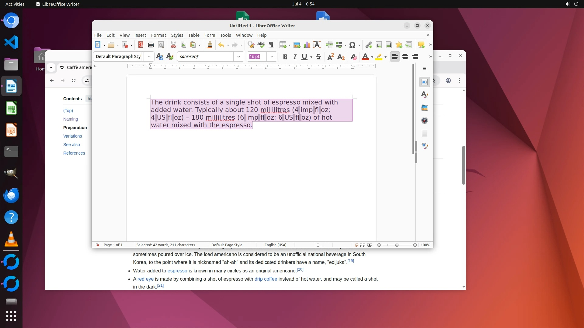The image size is (584, 328).
Task: Click the Cut scissors icon
Action: tap(173, 45)
